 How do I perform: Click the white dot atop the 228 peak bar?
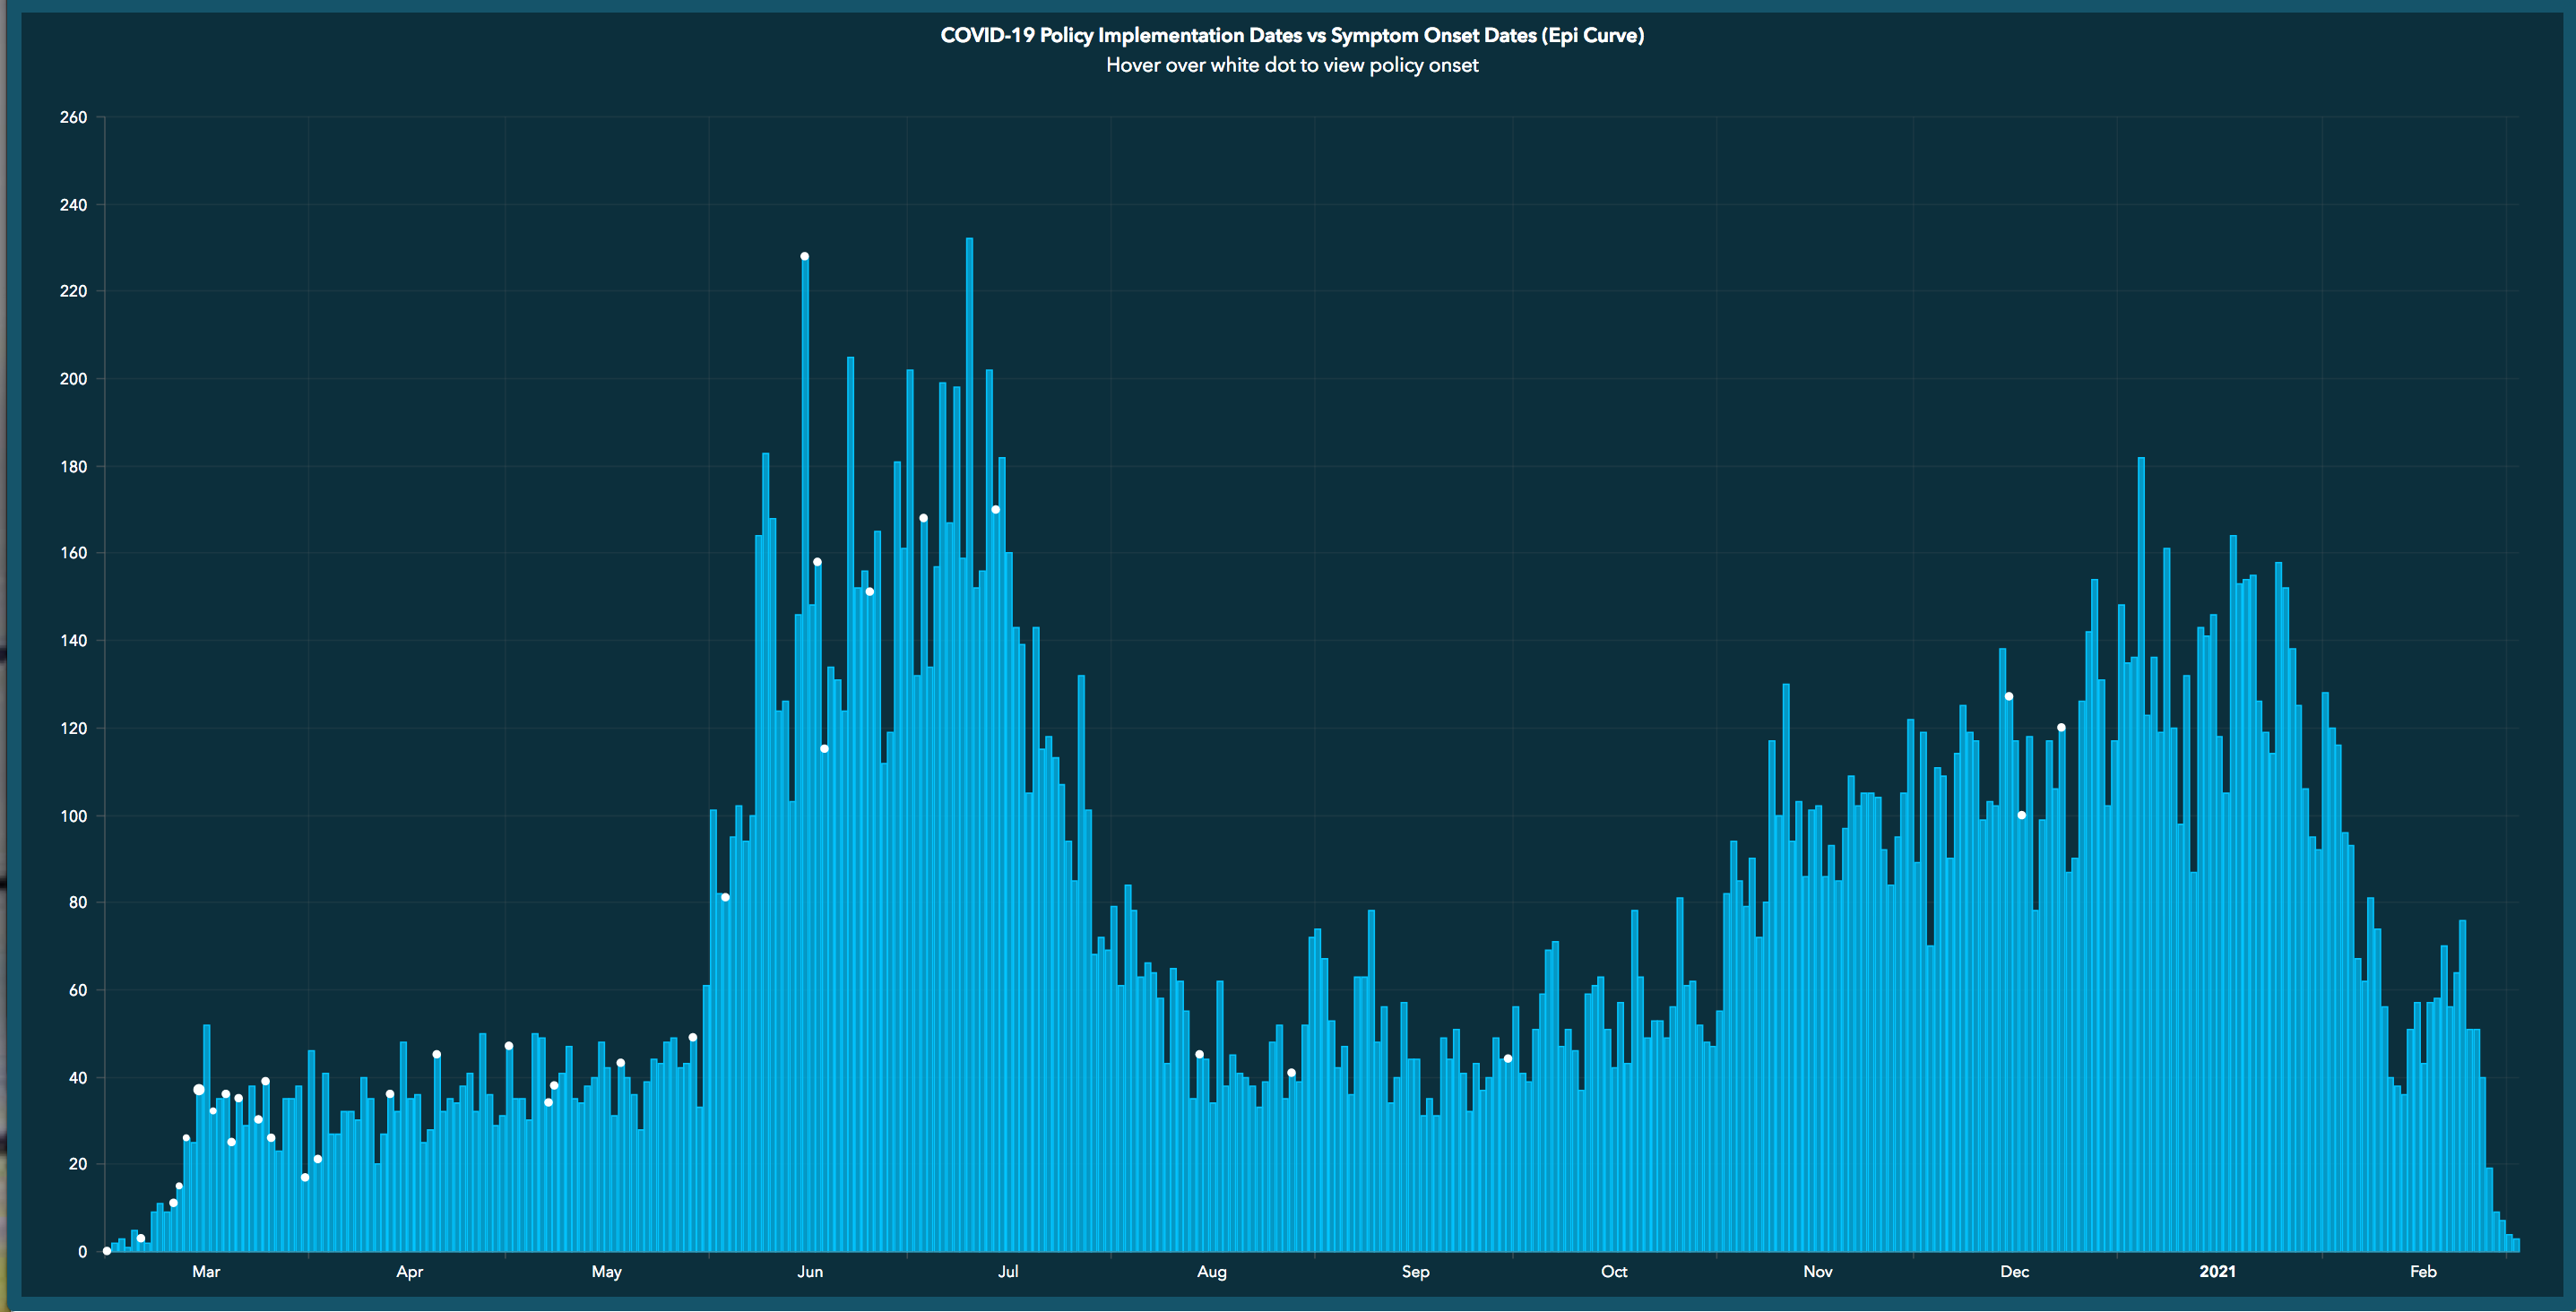click(x=804, y=256)
